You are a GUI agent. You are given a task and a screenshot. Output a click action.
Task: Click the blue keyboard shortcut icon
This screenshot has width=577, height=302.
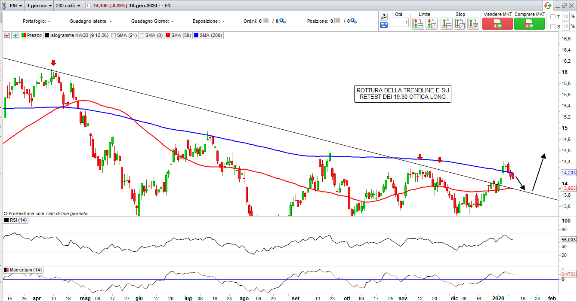pyautogui.click(x=384, y=25)
